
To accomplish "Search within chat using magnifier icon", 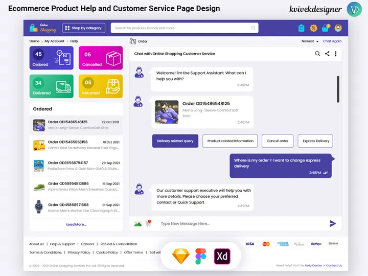I will (317, 54).
